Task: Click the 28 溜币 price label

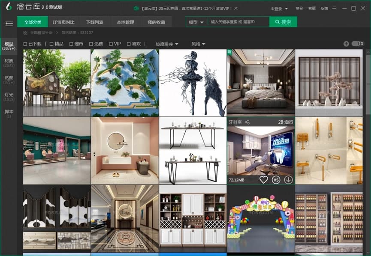Action: coord(285,122)
